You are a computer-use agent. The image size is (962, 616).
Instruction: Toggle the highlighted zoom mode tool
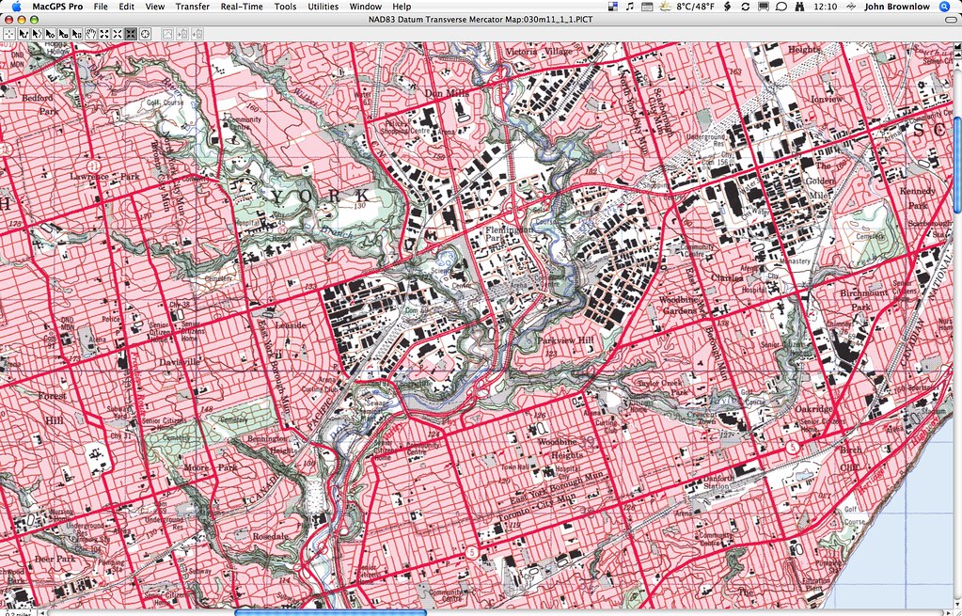click(x=131, y=33)
